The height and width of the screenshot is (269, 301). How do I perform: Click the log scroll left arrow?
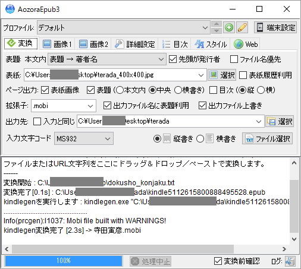click(x=7, y=249)
